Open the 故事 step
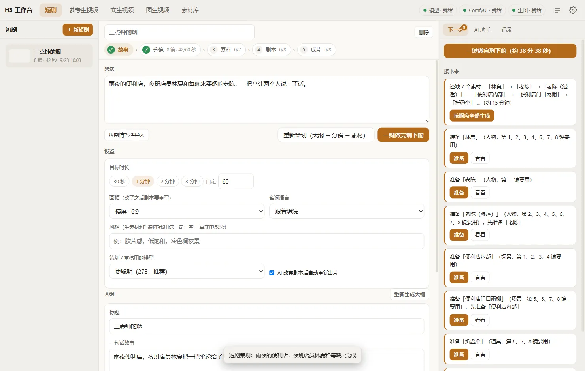The image size is (585, 371). (x=119, y=50)
